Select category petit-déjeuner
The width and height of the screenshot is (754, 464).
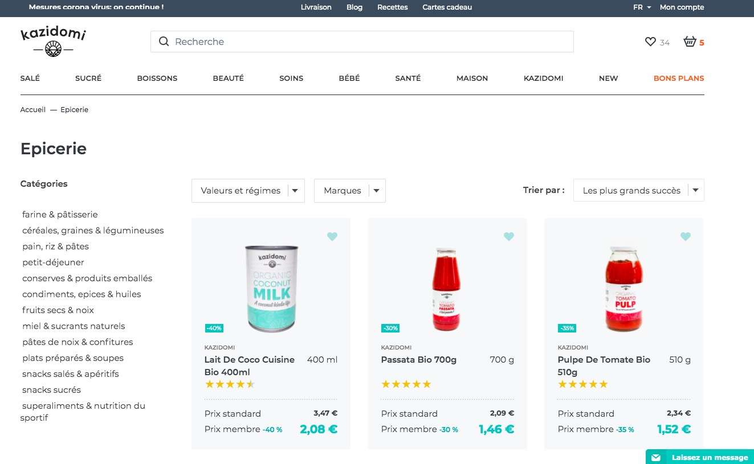53,262
